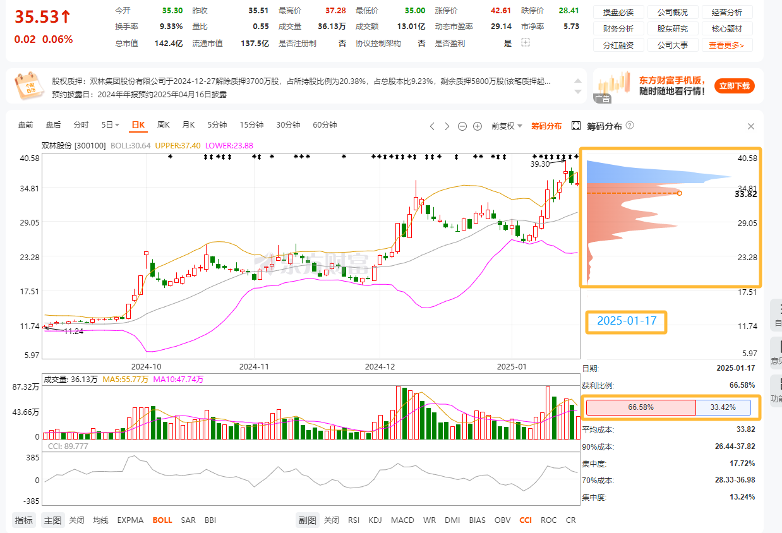
Task: Turn off the main chart indicator (关闭)
Action: tap(76, 520)
